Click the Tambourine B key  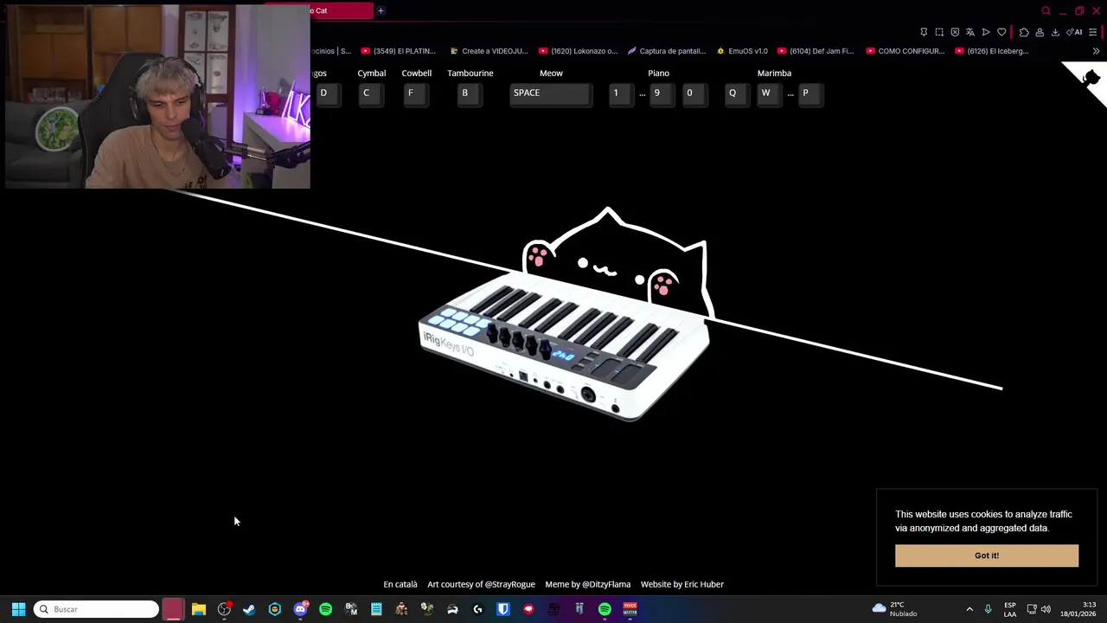[x=470, y=93]
